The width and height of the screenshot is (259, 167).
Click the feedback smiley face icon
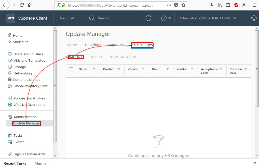[x=254, y=18]
